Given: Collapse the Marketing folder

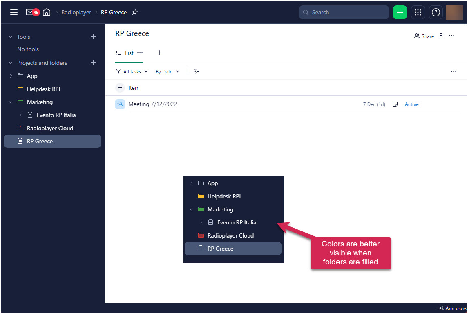Looking at the screenshot, I should coord(11,102).
